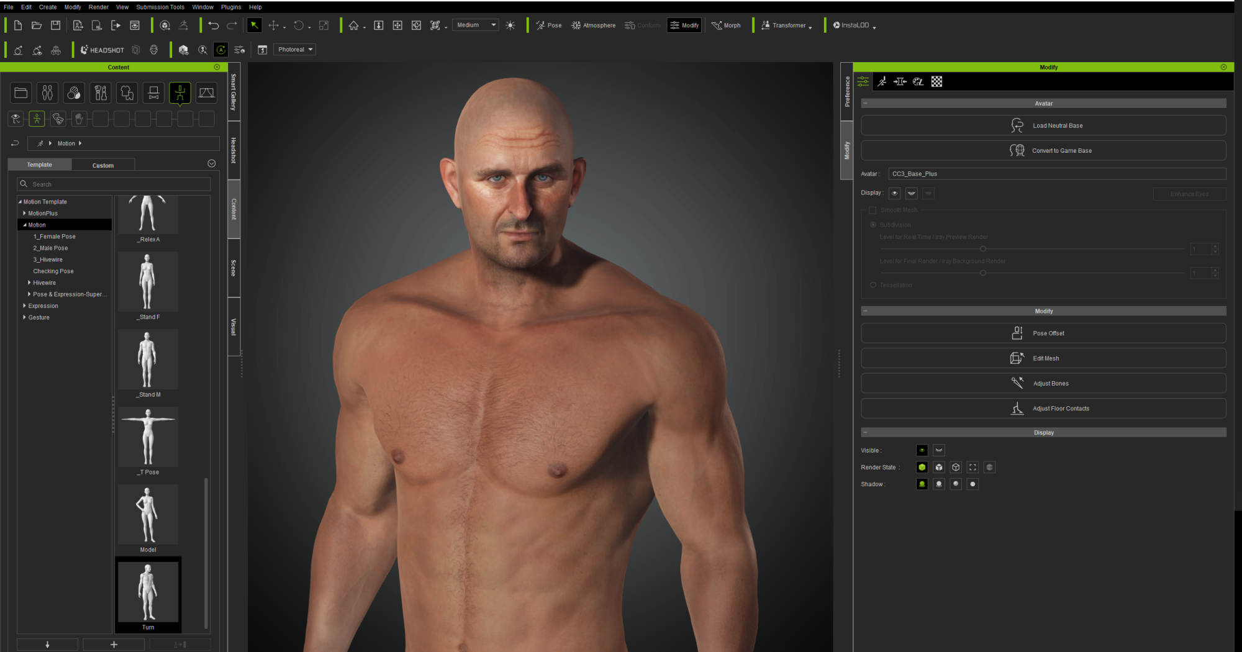Image resolution: width=1242 pixels, height=652 pixels.
Task: Click the Undo arrow icon
Action: 214,25
